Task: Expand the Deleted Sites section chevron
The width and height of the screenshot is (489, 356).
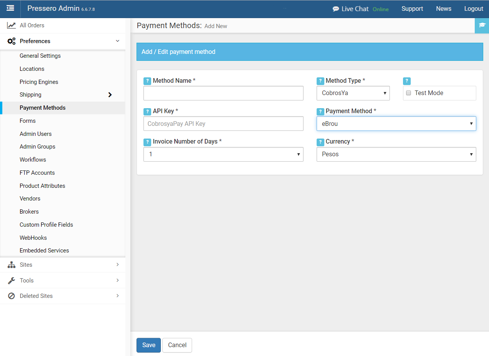Action: pos(118,296)
